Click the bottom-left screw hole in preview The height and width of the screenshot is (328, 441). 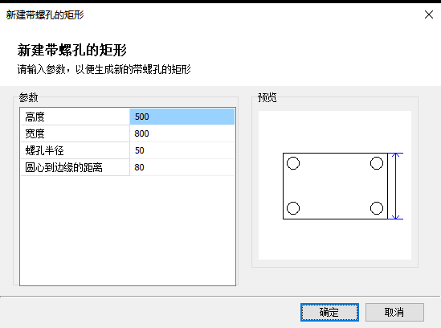[x=293, y=208]
